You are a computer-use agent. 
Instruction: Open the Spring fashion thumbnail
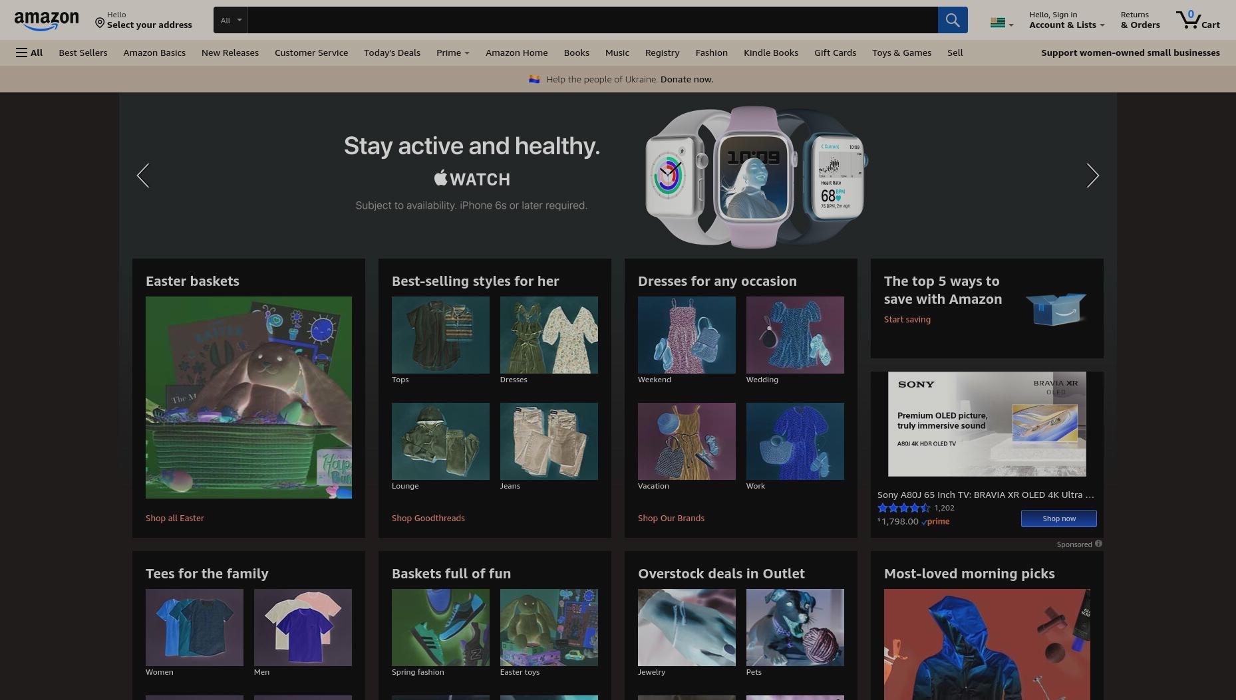coord(440,628)
